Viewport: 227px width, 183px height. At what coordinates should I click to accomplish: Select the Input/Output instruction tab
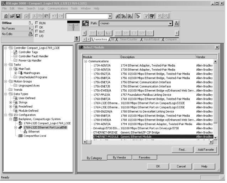pos(152,39)
